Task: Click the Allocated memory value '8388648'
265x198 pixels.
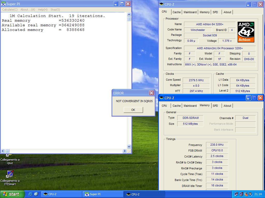Action: click(75, 30)
